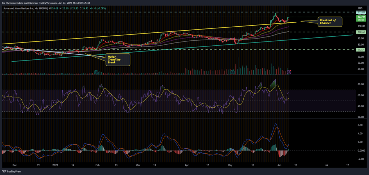Click the 20.00 value on RSI axis
Screen dimensions: 369x175
coord(361,117)
